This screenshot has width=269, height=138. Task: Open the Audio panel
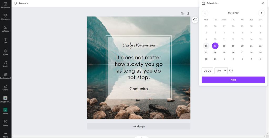point(5,64)
